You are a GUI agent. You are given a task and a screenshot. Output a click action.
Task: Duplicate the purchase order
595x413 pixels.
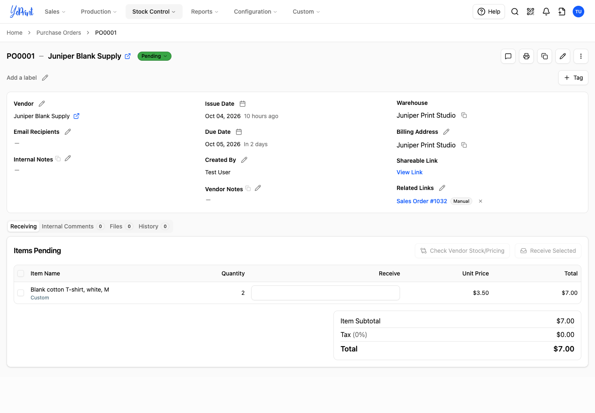pos(545,56)
